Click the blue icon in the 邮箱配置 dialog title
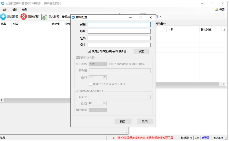 pos(73,17)
